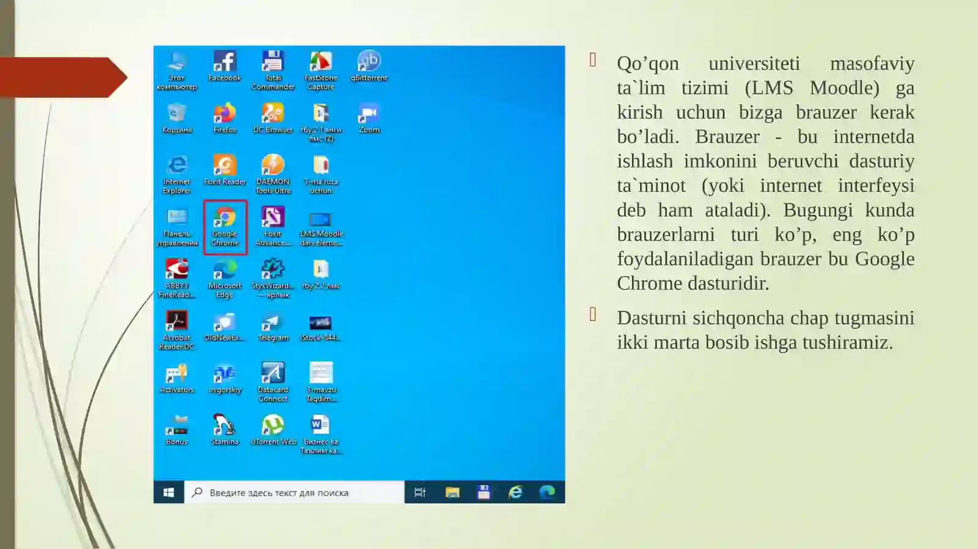Launch Acrobat Reader DC shortcut
The image size is (978, 549).
pos(177,330)
